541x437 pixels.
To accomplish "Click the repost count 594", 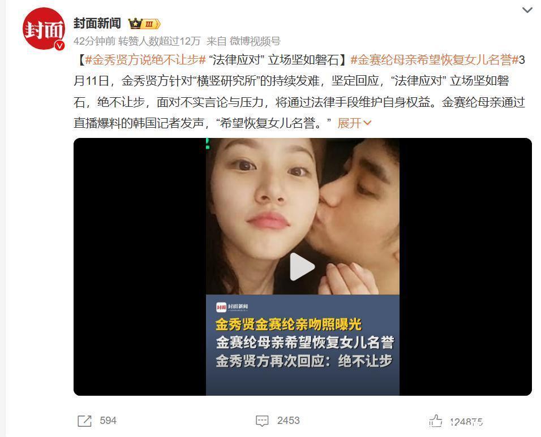I will 108,421.
